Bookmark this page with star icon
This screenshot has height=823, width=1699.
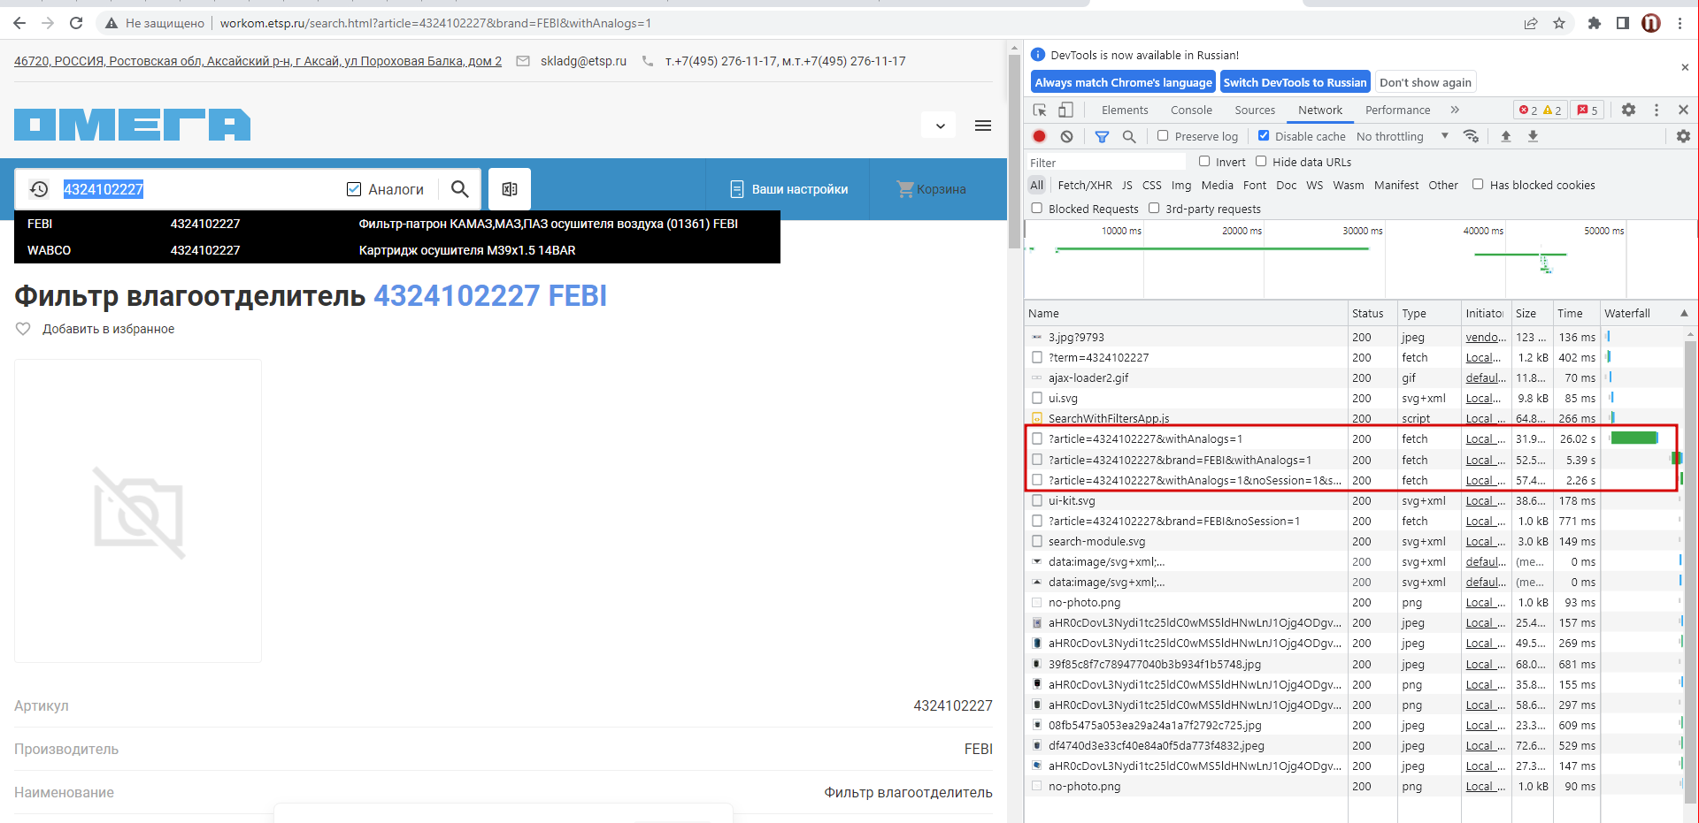tap(1559, 23)
